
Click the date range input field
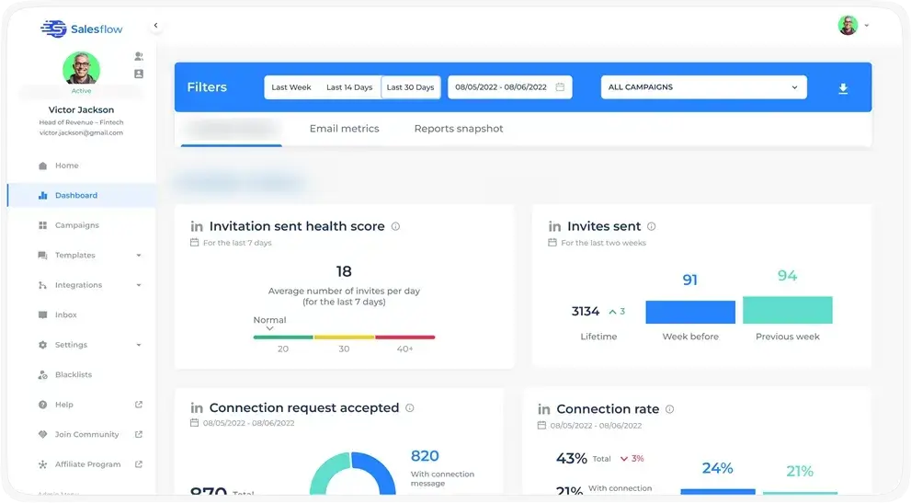coord(501,87)
